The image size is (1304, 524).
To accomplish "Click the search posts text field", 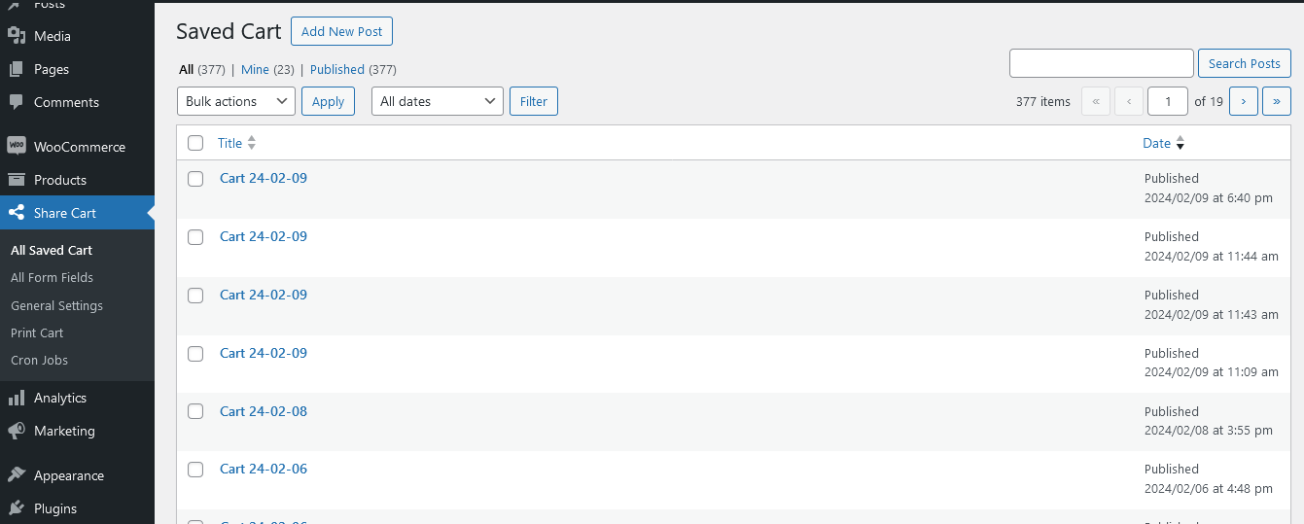I will [1102, 63].
